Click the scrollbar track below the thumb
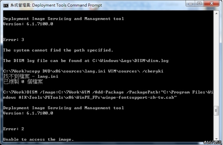 (216, 126)
